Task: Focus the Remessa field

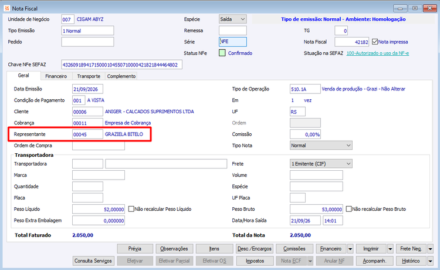Action: coord(233,31)
